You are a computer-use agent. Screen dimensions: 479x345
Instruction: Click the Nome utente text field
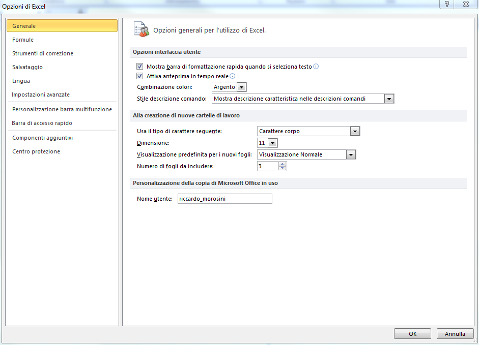click(225, 199)
